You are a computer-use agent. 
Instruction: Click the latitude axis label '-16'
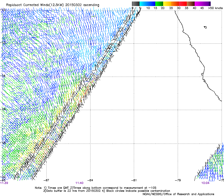[x=3, y=109]
